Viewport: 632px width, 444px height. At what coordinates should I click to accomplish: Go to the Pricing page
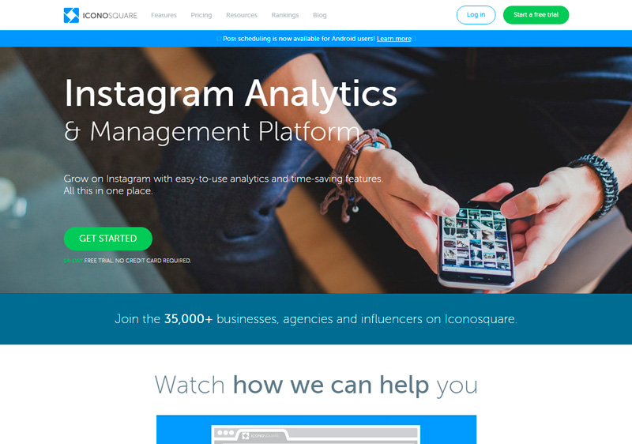coord(201,15)
